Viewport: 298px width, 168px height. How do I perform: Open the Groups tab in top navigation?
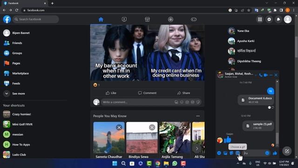point(170,19)
